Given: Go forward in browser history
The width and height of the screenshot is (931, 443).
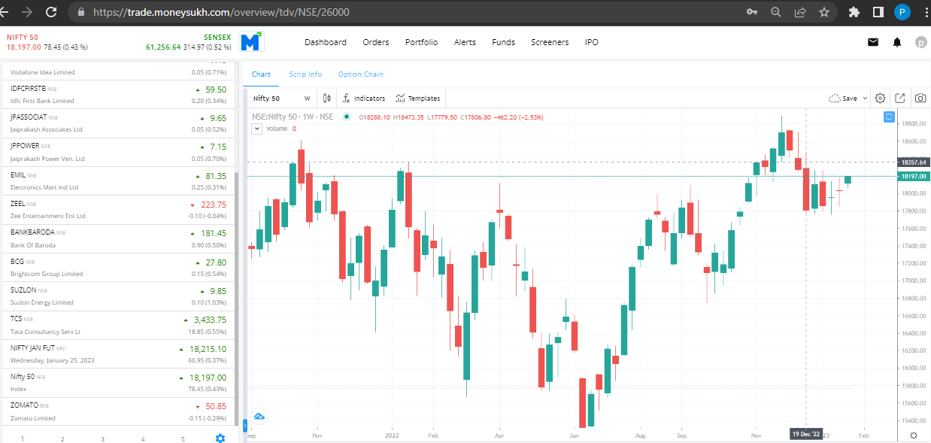Looking at the screenshot, I should [27, 12].
